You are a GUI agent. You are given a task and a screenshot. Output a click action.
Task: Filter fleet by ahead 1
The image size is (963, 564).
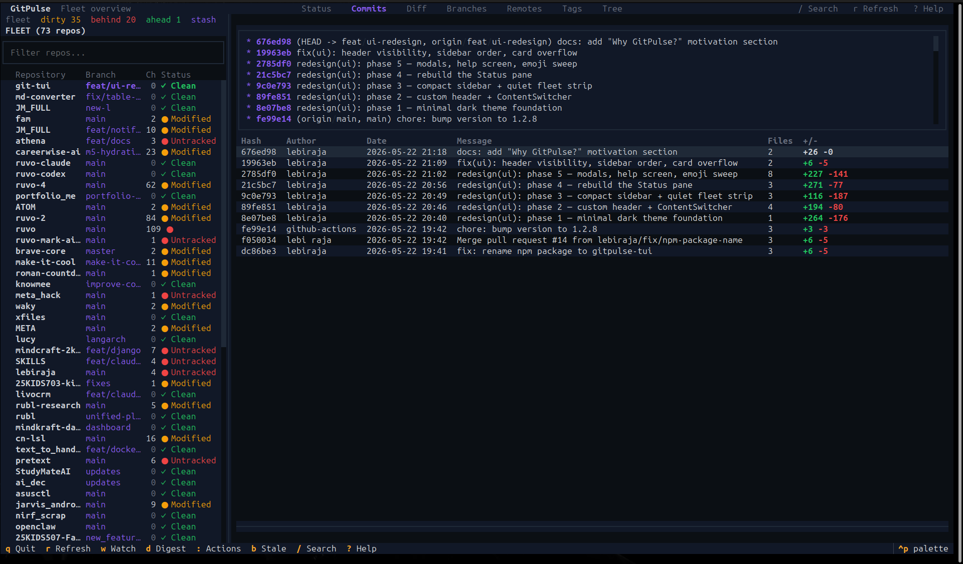coord(163,20)
